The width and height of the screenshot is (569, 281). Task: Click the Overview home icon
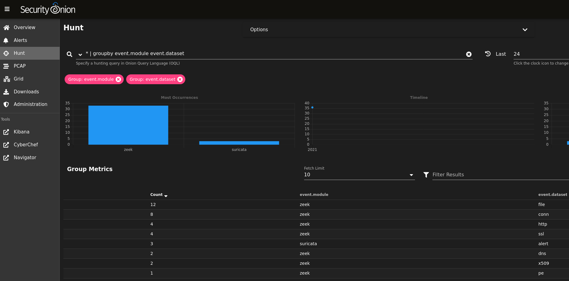[x=6, y=28]
